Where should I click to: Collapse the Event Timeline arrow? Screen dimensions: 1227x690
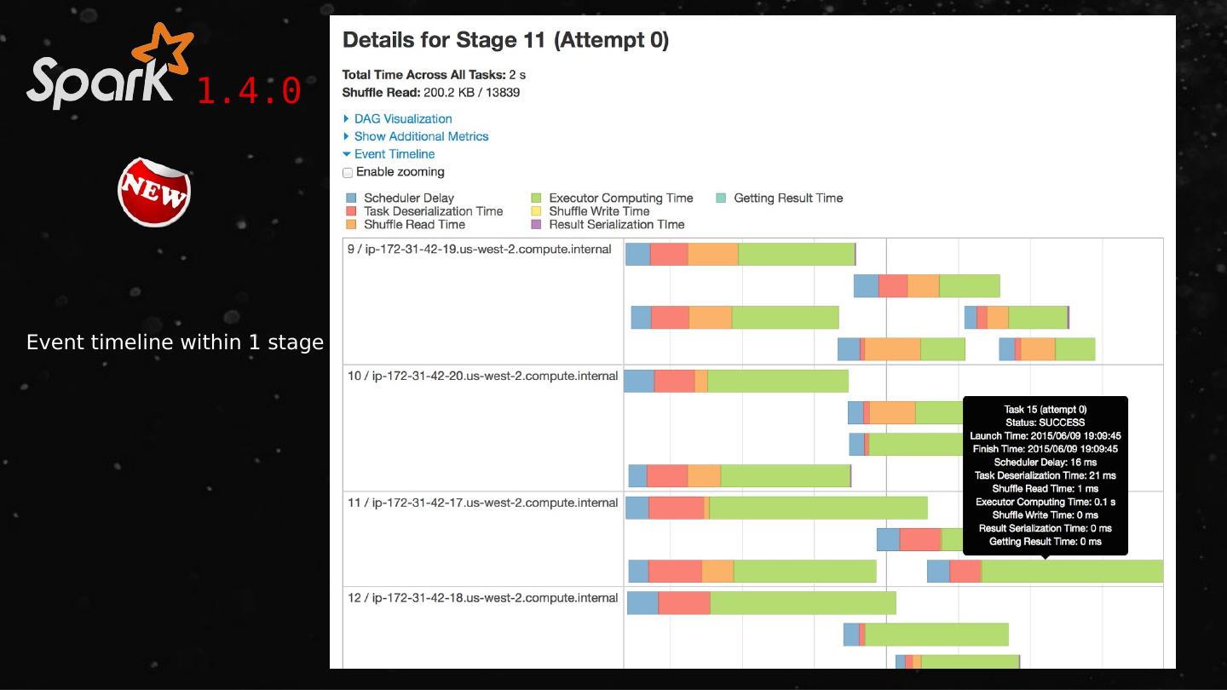347,154
